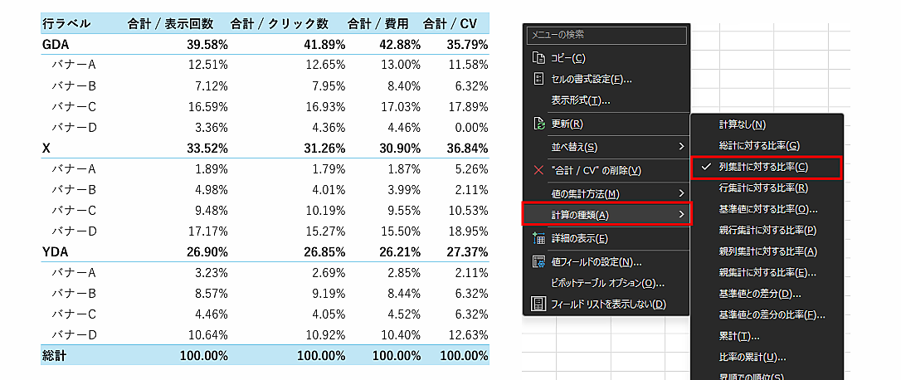The image size is (901, 380).
Task: Click the Value Field Settings (値フィールドの設定) icon
Action: tap(538, 261)
